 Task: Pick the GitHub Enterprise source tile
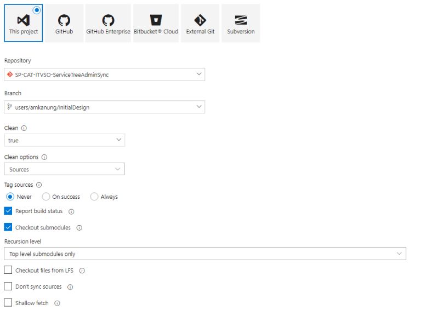(108, 23)
